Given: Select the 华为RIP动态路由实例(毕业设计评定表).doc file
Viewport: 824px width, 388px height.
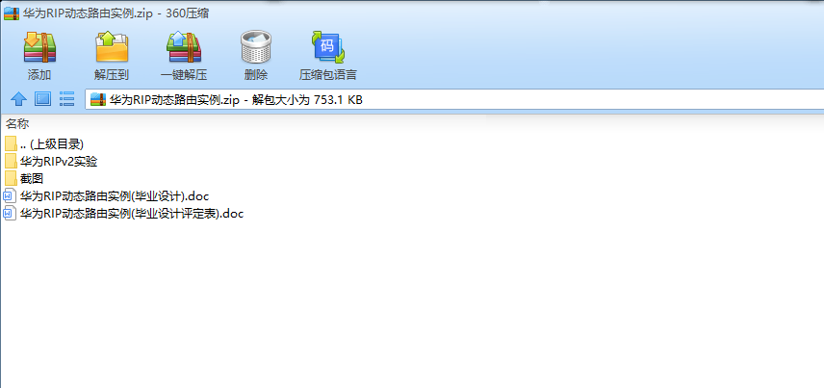Looking at the screenshot, I should pos(123,214).
